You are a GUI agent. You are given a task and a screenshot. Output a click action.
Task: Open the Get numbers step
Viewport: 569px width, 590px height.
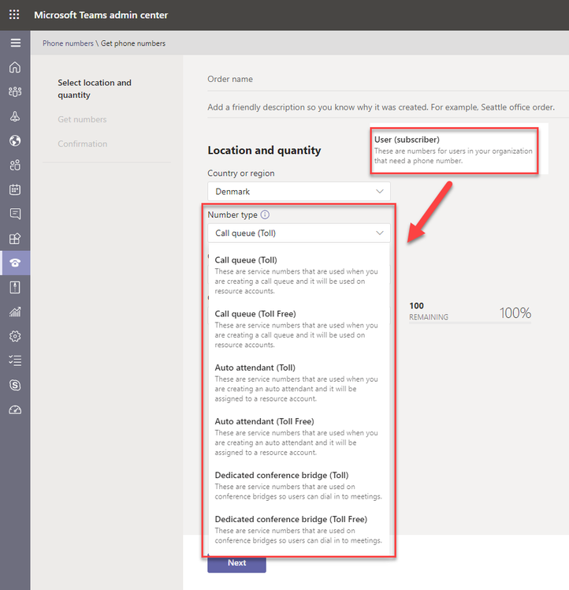[83, 119]
